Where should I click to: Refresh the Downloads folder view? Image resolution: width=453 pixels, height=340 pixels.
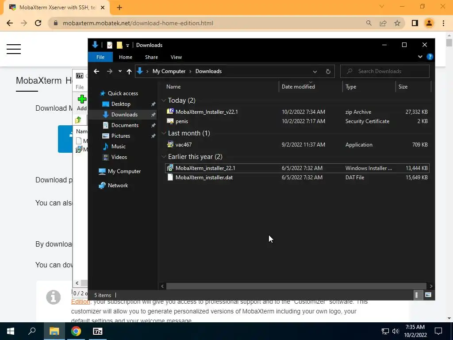(328, 71)
